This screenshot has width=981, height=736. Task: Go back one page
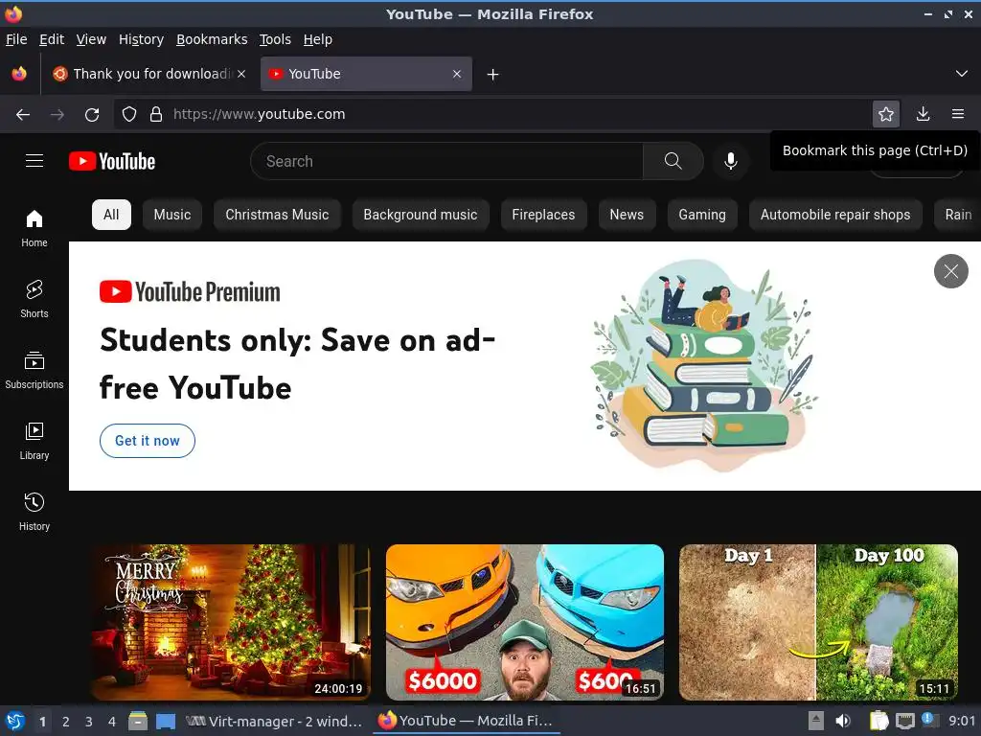(x=23, y=115)
